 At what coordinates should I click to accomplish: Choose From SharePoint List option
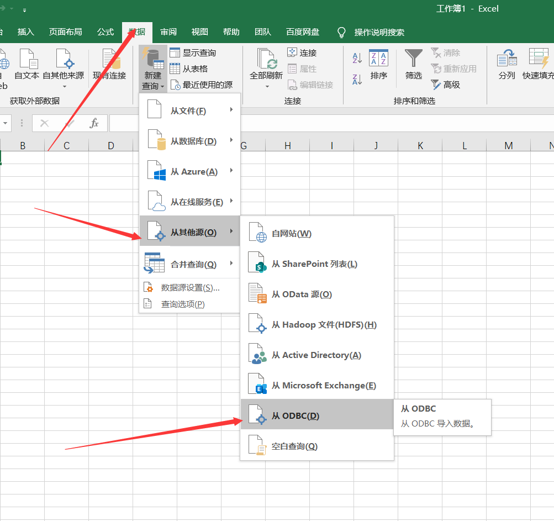tap(317, 263)
